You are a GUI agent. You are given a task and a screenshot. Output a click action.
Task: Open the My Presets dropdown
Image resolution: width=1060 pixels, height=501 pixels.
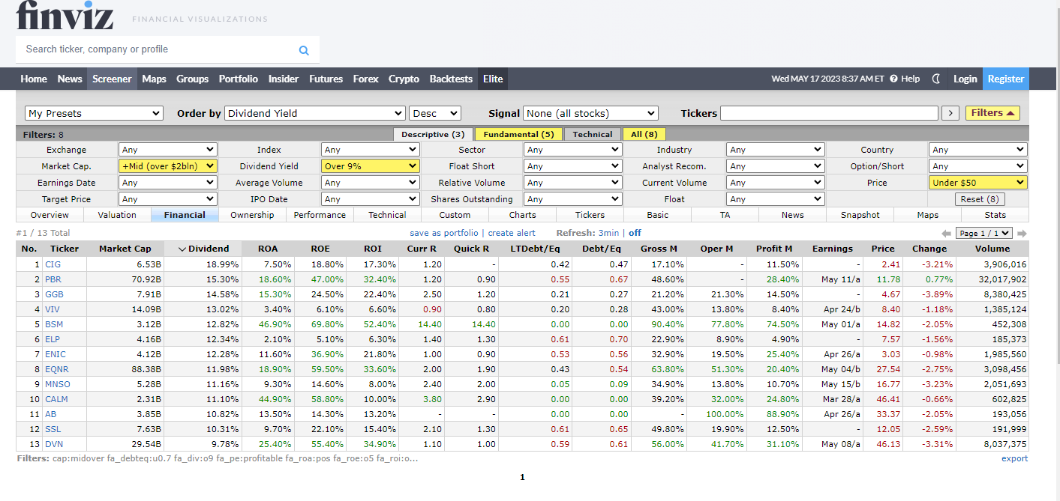click(x=95, y=113)
